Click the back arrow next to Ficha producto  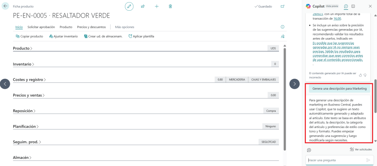(x=5, y=6)
